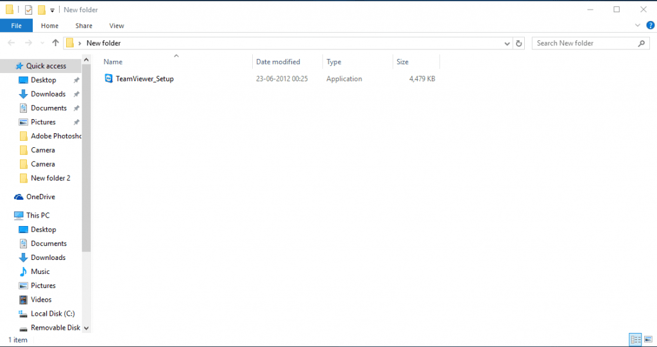657x347 pixels.
Task: Click pinned Downloads arrow icon under Quick access
Action: [x=24, y=94]
